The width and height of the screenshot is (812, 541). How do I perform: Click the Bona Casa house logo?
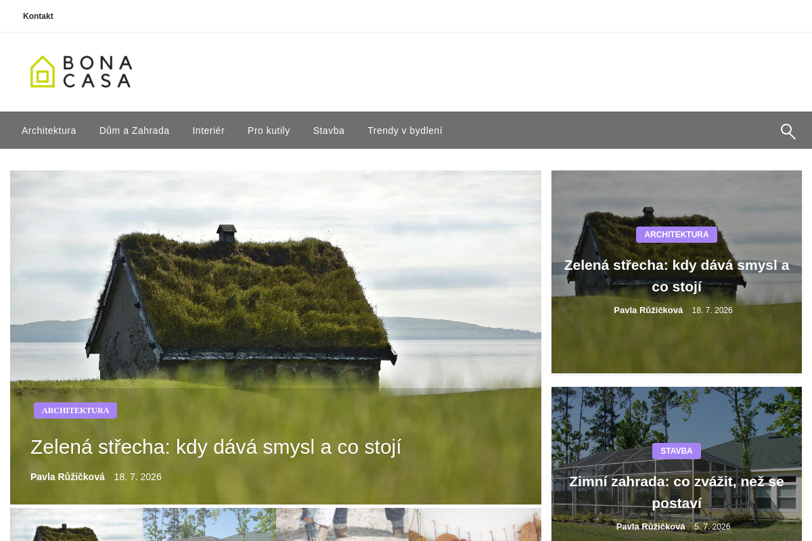(x=81, y=72)
